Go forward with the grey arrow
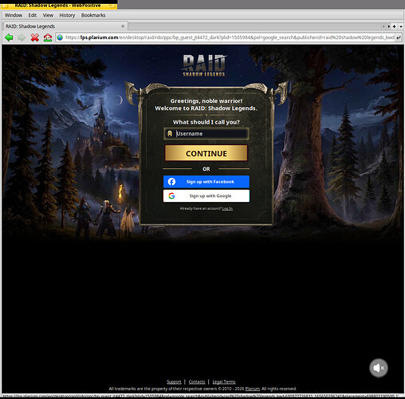The image size is (405, 399). [x=22, y=38]
